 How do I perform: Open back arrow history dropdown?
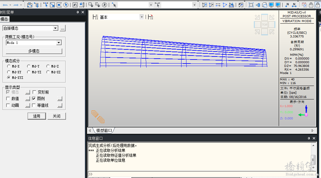[x=10, y=5]
